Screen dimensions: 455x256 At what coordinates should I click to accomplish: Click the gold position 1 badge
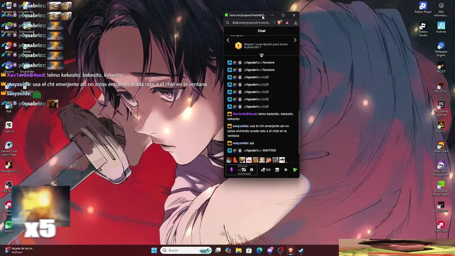[x=238, y=46]
